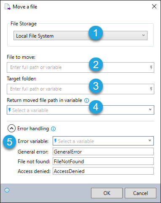The image size is (161, 203).
Task: Close the Move a file dialog
Action: point(154,6)
